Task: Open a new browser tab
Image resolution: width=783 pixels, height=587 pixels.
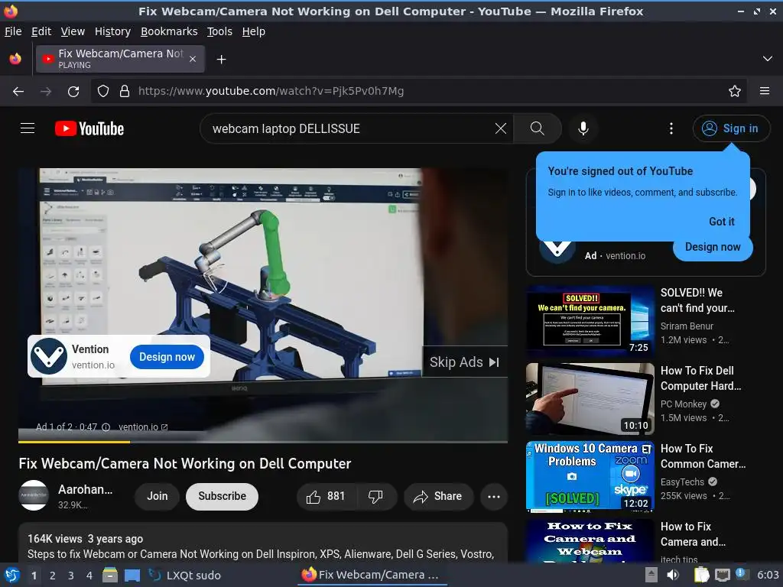Action: click(221, 60)
